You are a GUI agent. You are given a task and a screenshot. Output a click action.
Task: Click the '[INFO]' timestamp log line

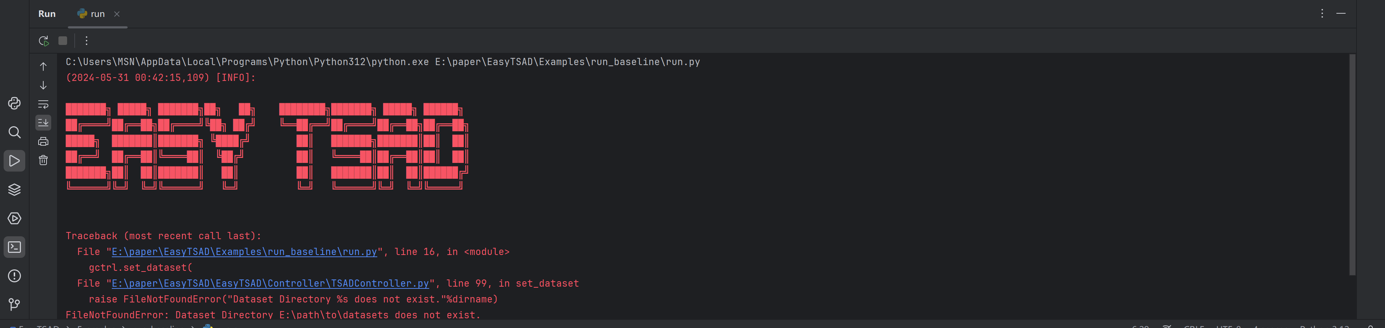click(x=161, y=78)
